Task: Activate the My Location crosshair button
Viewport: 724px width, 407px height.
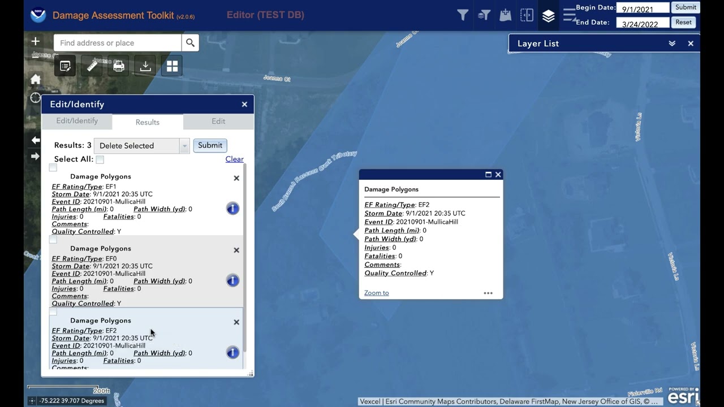Action: (36, 98)
